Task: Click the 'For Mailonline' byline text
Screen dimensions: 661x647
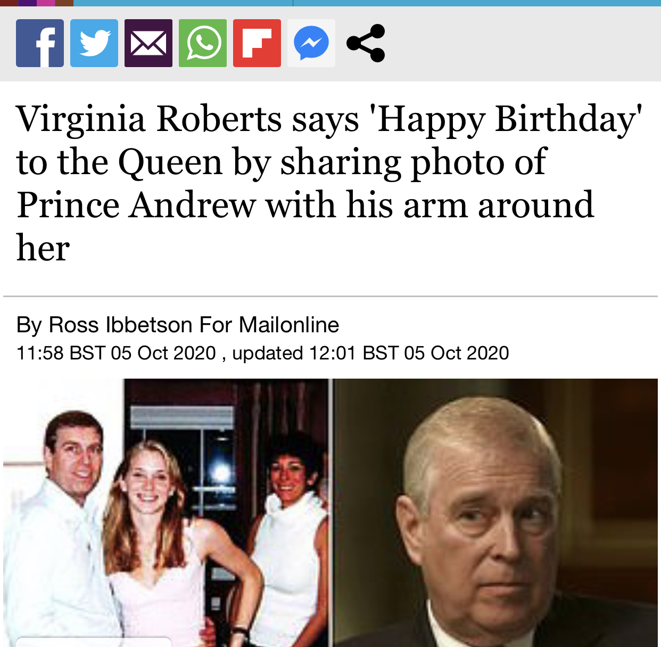Action: (x=269, y=325)
